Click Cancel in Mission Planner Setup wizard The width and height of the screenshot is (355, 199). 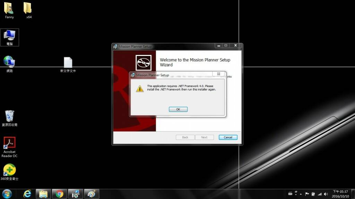pos(228,138)
